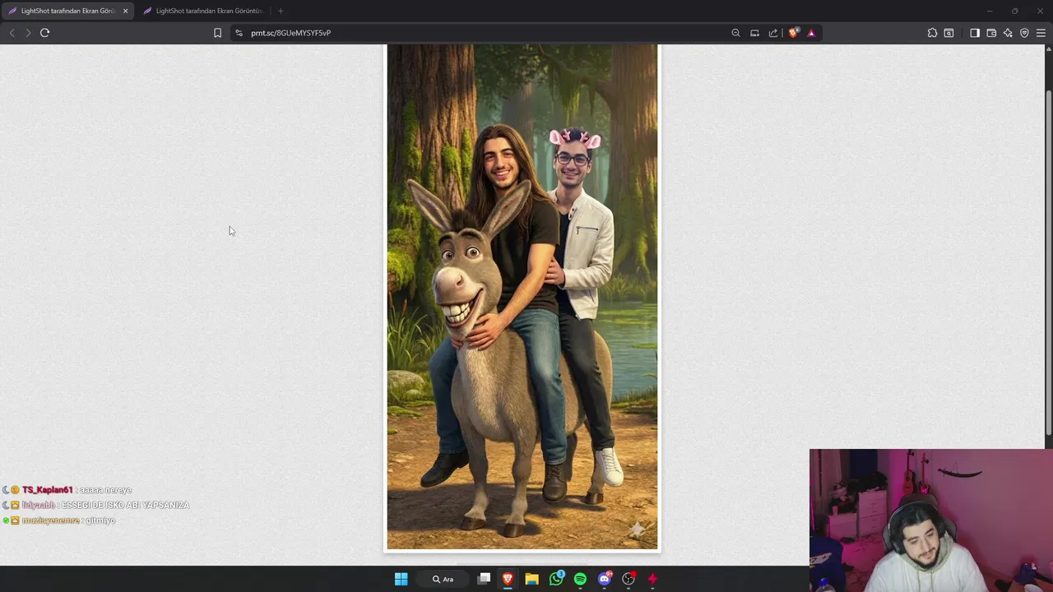Open Leo AI sparkle icon
The height and width of the screenshot is (592, 1053).
coord(1008,33)
